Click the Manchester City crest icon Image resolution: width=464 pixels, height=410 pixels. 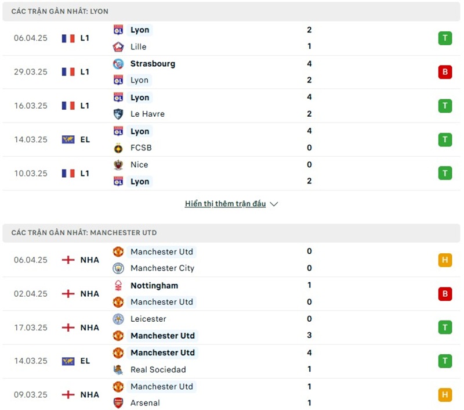118,268
